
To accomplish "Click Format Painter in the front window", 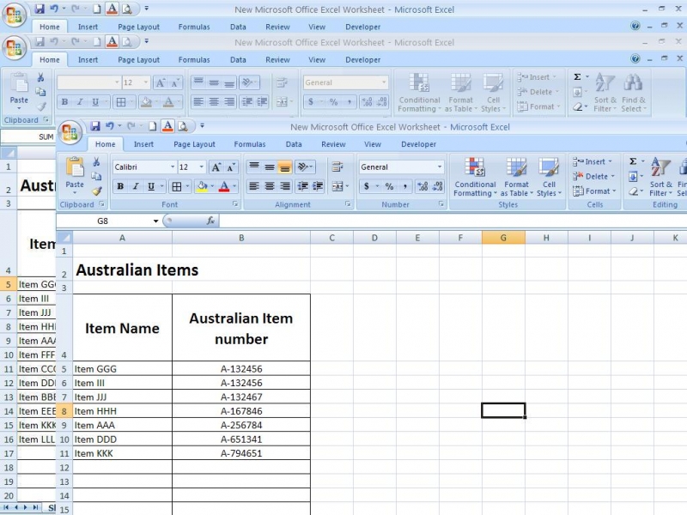I will (x=96, y=191).
